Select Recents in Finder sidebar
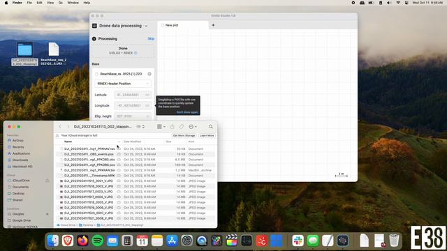The height and width of the screenshot is (251, 447). pos(18,147)
